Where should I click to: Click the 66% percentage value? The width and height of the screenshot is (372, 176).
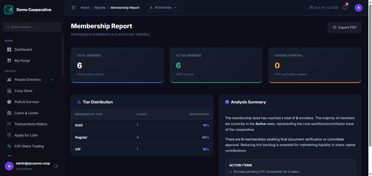click(206, 138)
